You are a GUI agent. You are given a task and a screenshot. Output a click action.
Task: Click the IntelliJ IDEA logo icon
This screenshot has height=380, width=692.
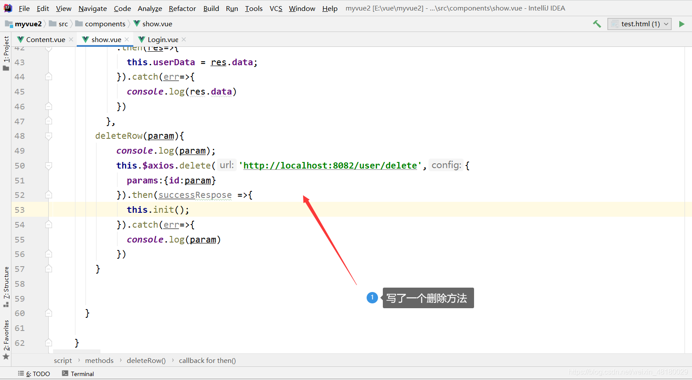pyautogui.click(x=8, y=8)
